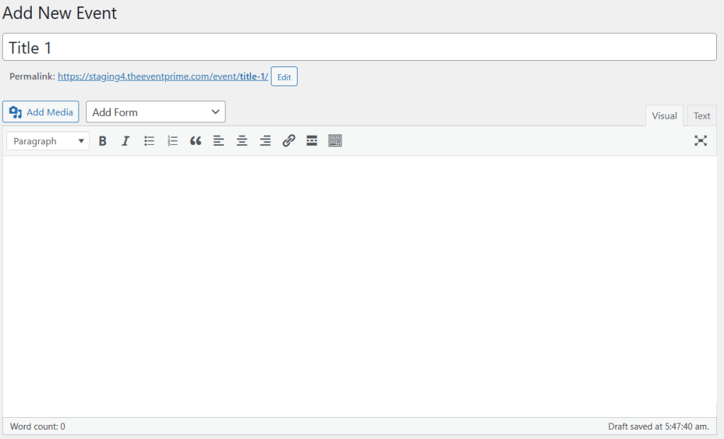Viewport: 724px width, 439px height.
Task: Enter distraction-free fullscreen mode
Action: pos(701,141)
